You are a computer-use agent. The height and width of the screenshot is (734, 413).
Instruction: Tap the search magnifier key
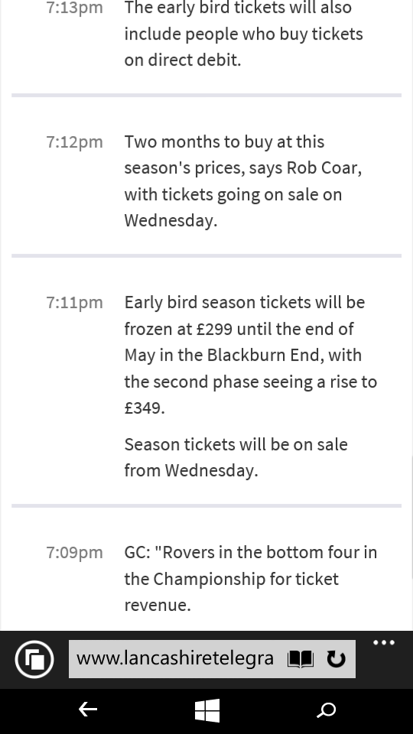click(327, 710)
